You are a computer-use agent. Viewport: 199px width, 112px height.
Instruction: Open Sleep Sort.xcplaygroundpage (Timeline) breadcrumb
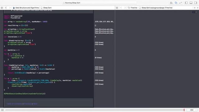(156, 8)
